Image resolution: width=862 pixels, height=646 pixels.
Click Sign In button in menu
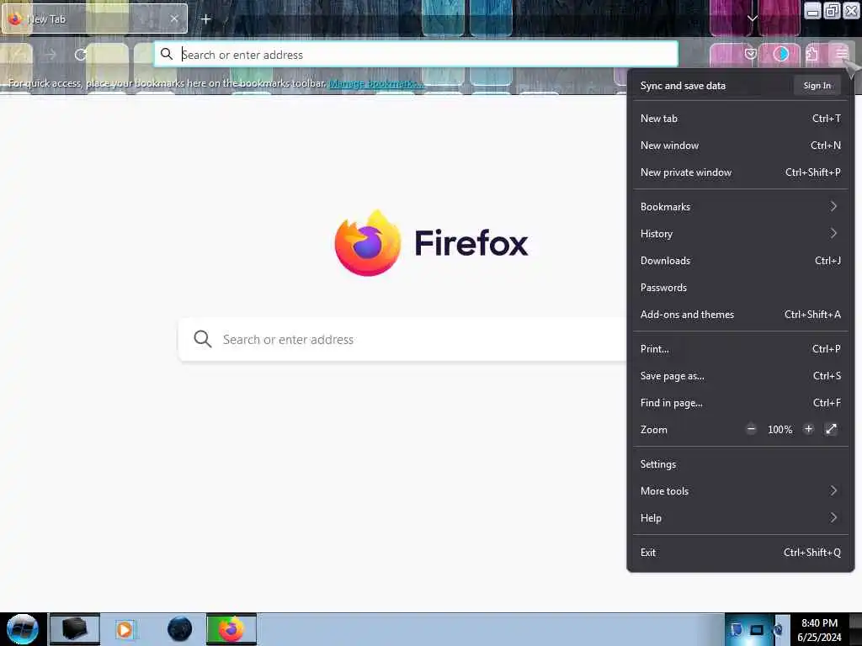pos(817,85)
